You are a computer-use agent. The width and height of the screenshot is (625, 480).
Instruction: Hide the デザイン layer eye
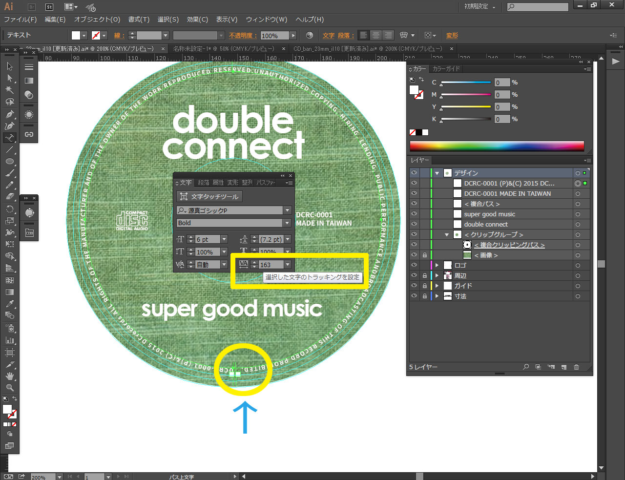pos(414,173)
